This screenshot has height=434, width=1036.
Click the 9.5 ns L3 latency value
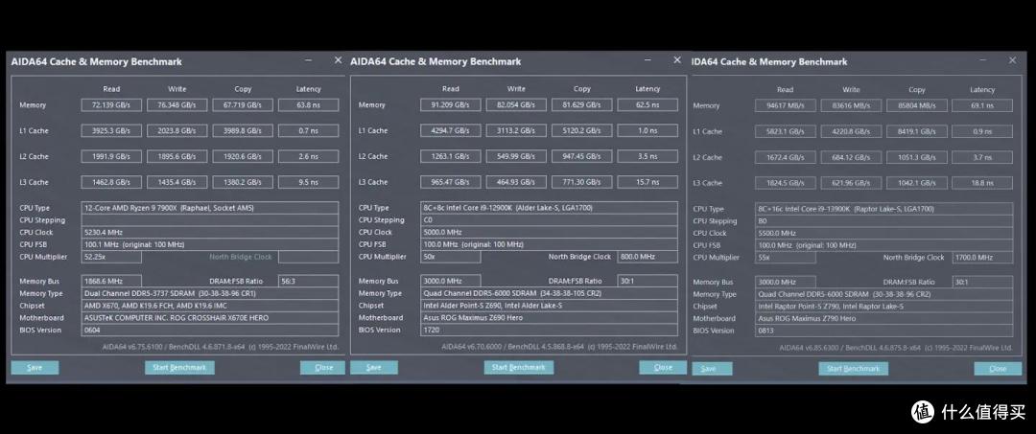click(309, 182)
